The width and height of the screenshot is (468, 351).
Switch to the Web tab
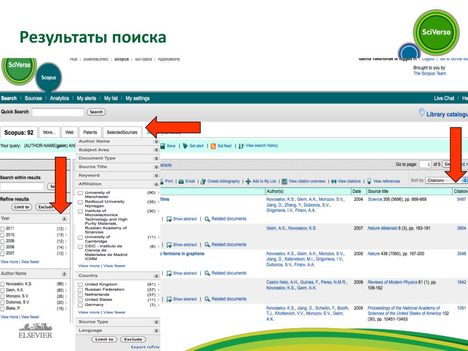click(69, 132)
